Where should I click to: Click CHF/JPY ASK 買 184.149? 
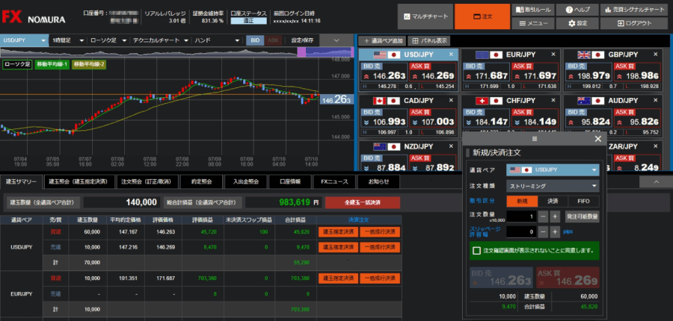(x=535, y=118)
